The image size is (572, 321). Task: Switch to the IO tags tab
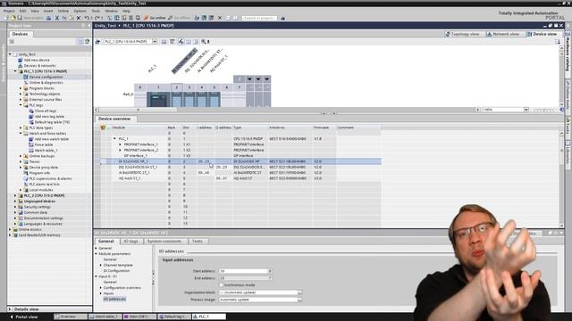130,242
